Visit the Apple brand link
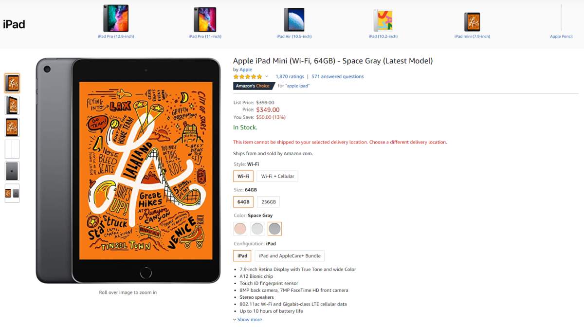The height and width of the screenshot is (327, 584). click(x=246, y=70)
